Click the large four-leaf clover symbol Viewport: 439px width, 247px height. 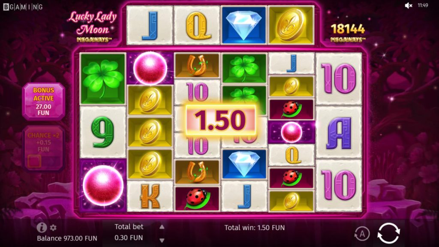(x=103, y=79)
